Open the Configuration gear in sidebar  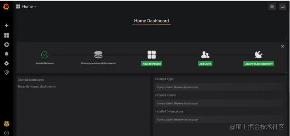7,64
